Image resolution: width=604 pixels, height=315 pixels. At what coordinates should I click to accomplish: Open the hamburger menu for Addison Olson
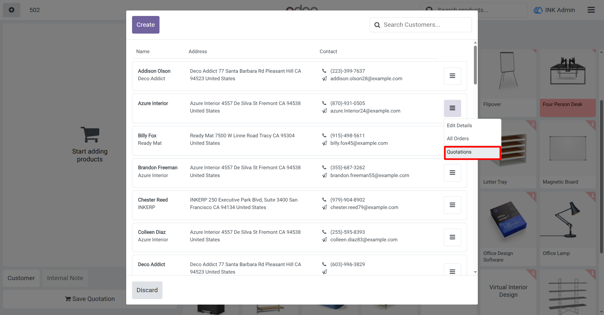coord(452,76)
